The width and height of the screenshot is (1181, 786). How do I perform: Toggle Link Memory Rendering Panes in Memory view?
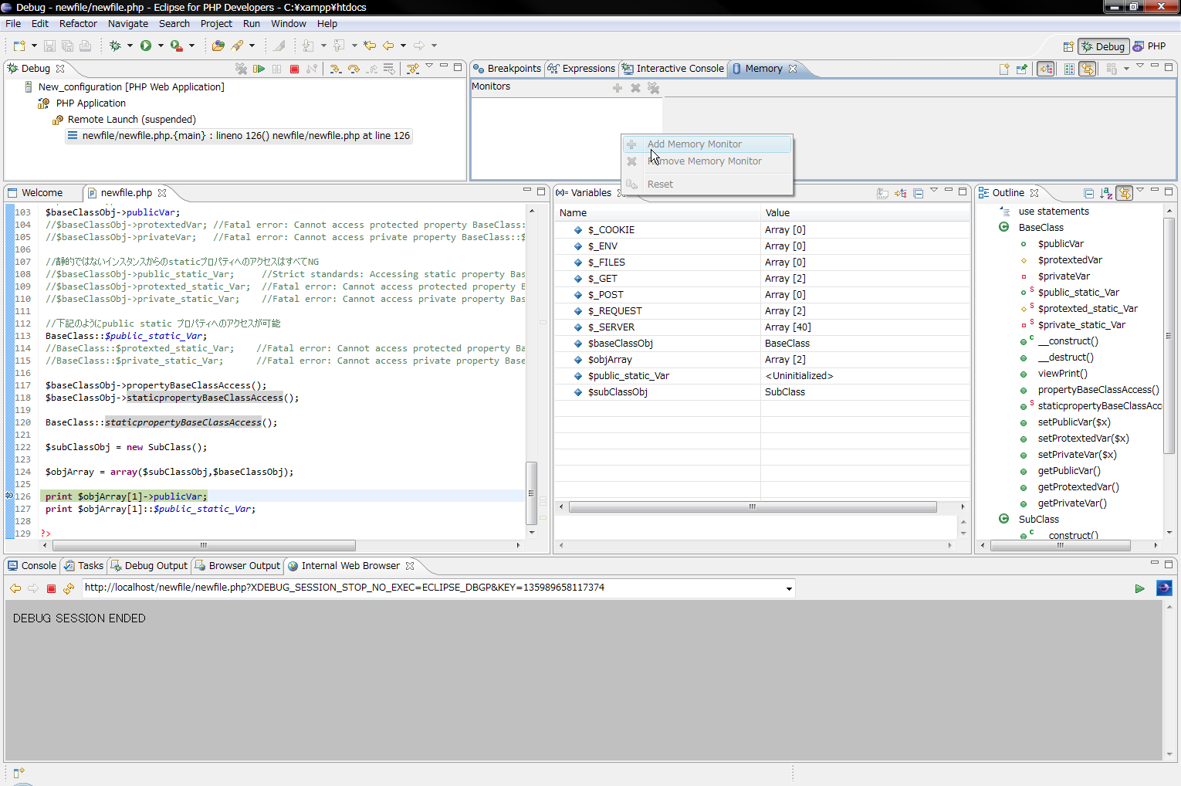pyautogui.click(x=1088, y=69)
